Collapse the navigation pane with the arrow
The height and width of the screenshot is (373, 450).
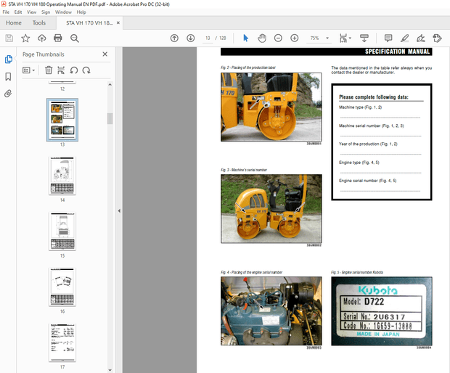pos(118,210)
